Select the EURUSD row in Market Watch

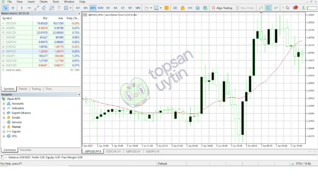(11, 46)
